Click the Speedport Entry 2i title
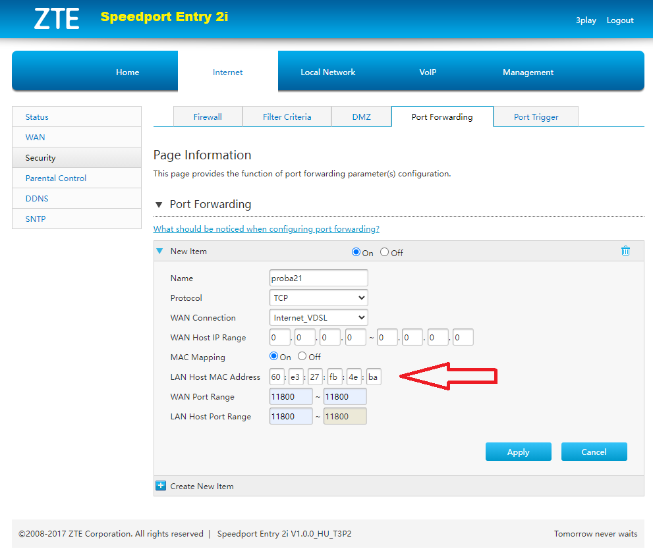The image size is (653, 555). pyautogui.click(x=164, y=16)
